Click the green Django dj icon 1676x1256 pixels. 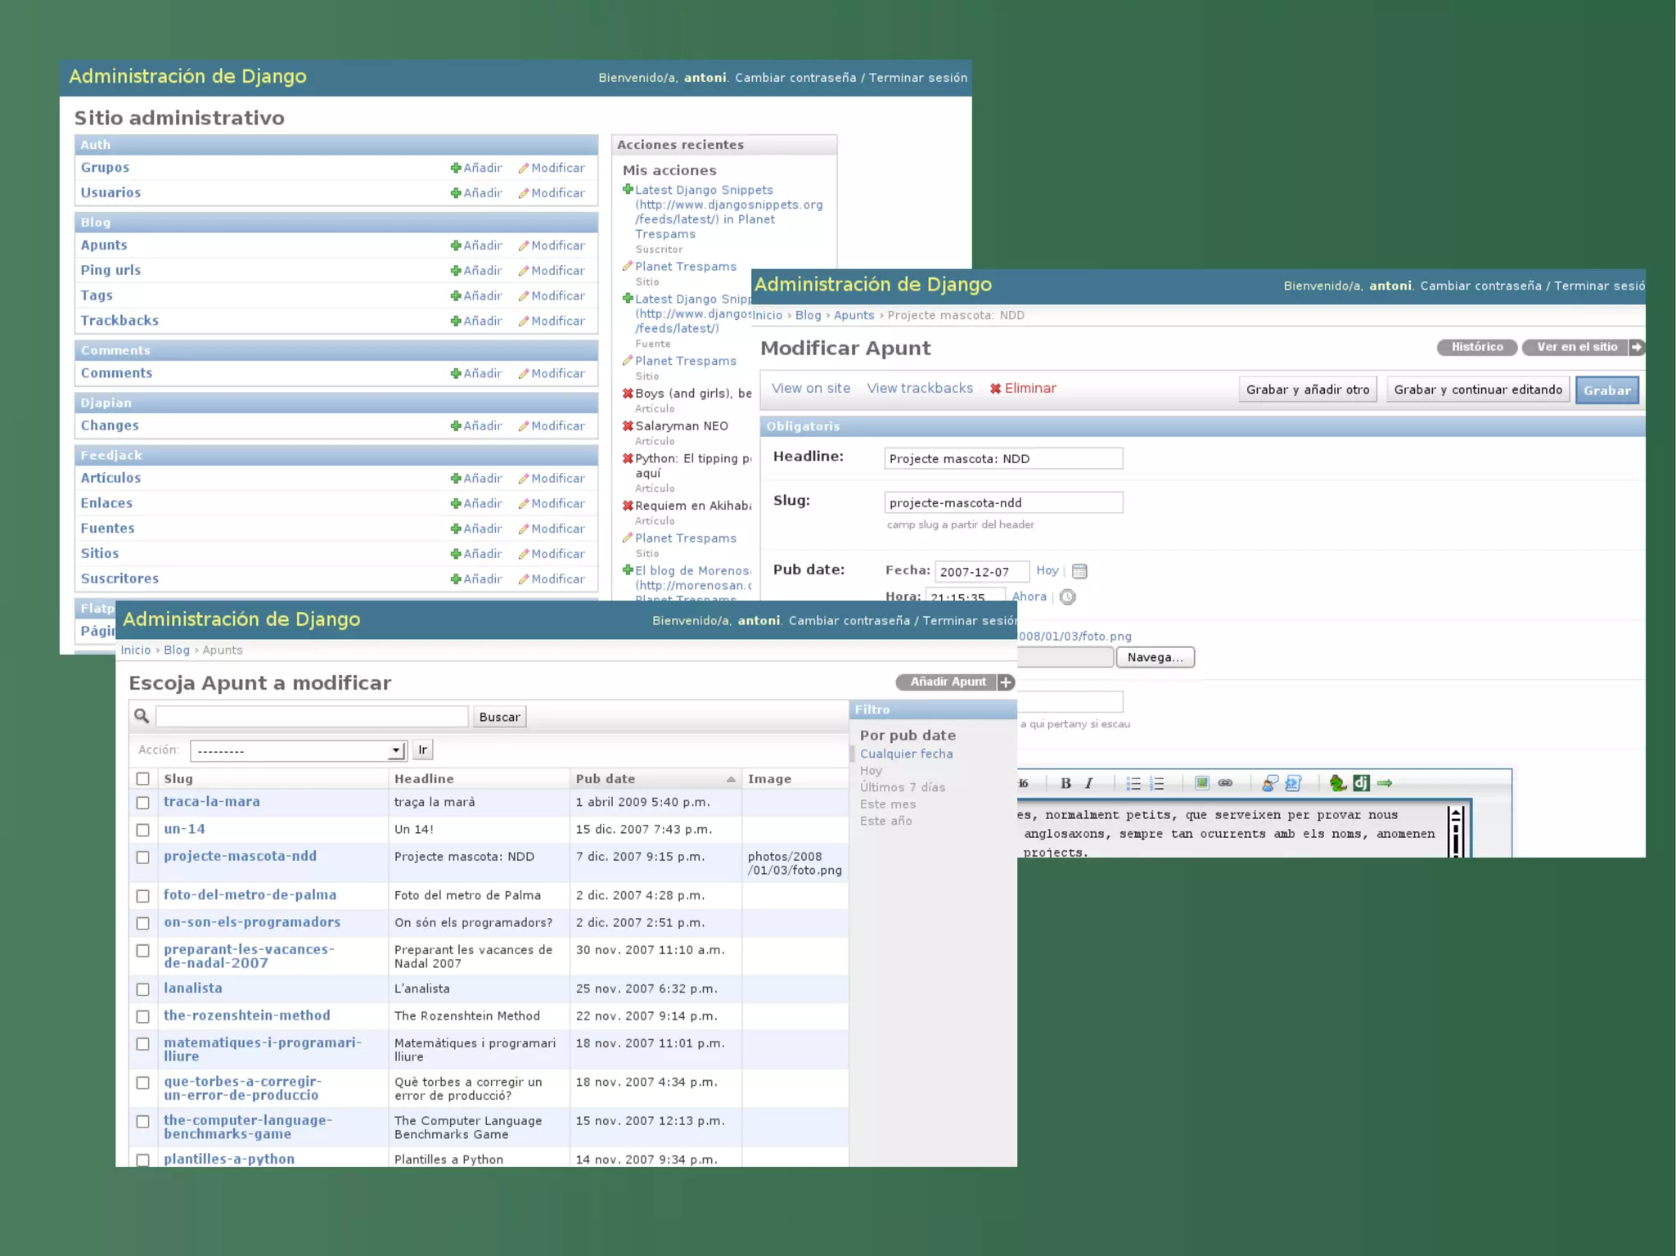coord(1361,783)
